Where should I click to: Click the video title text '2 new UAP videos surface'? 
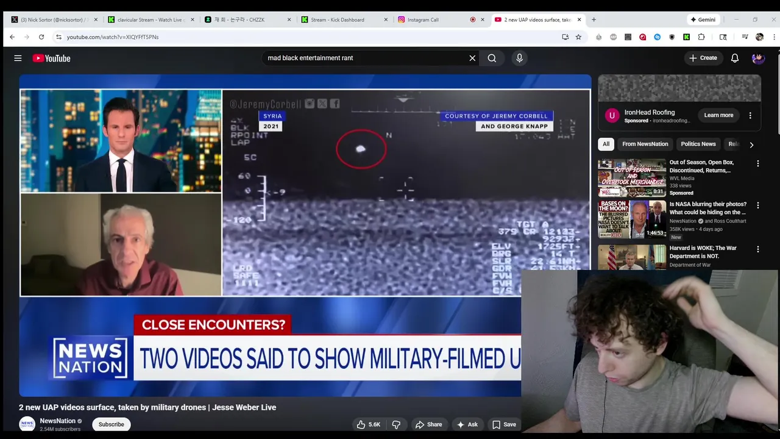[x=147, y=407]
